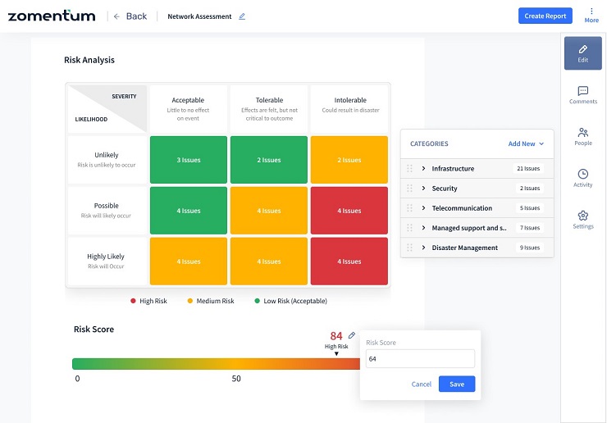Screen dimensions: 607x423
Task: Open the People panel
Action: 582,136
